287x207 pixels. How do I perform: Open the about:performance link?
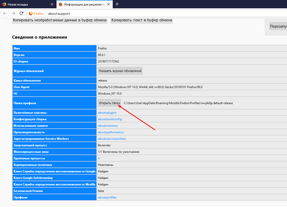pos(111,132)
